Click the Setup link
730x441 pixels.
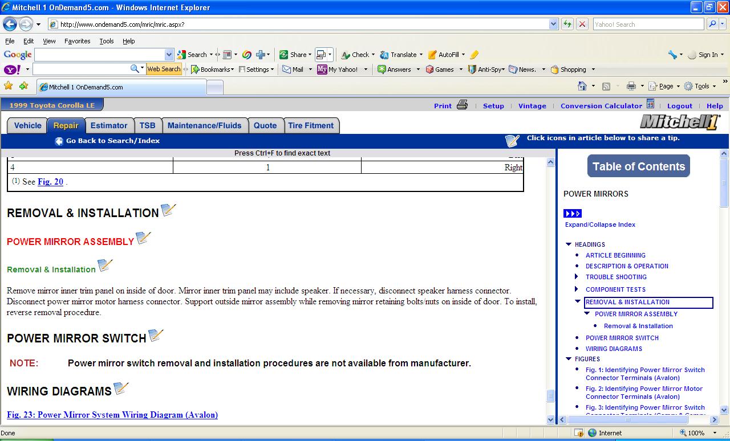(x=493, y=106)
